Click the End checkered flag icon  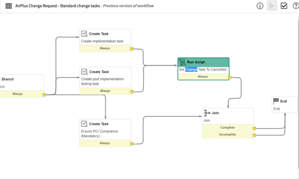pos(276,101)
